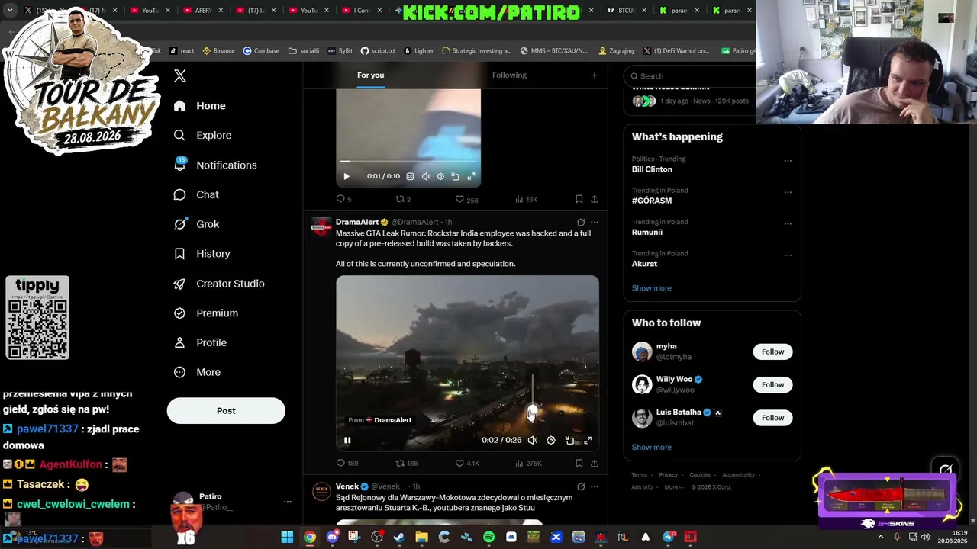The width and height of the screenshot is (977, 549).
Task: Open Steam from the taskbar
Action: pos(399,538)
